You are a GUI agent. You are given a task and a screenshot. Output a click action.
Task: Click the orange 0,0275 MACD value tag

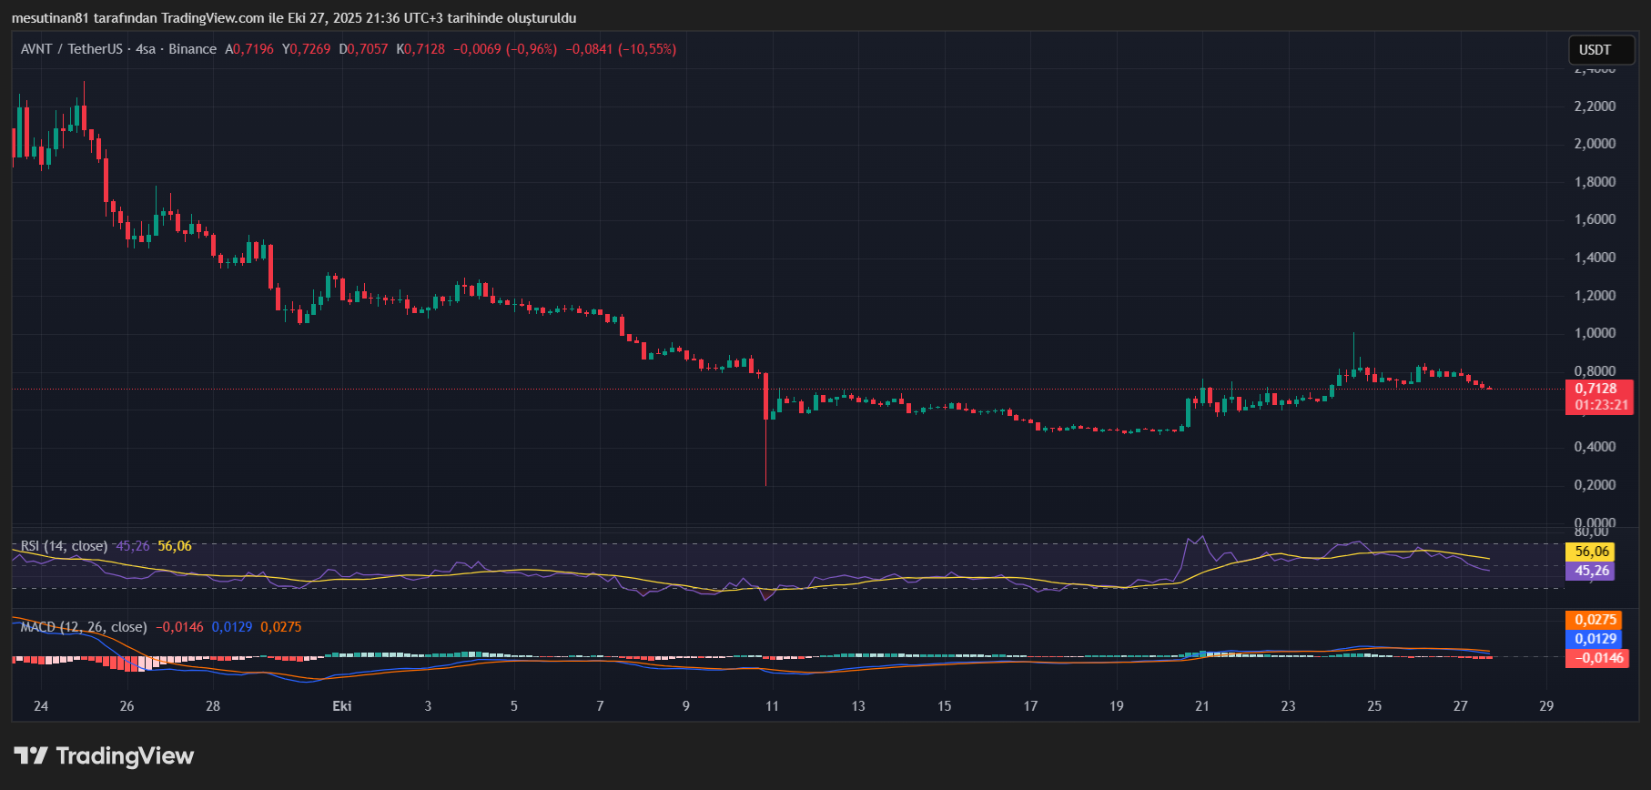1597,620
